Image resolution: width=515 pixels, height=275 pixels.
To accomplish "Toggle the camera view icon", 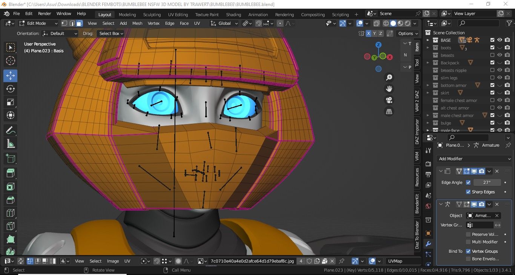I will (389, 100).
